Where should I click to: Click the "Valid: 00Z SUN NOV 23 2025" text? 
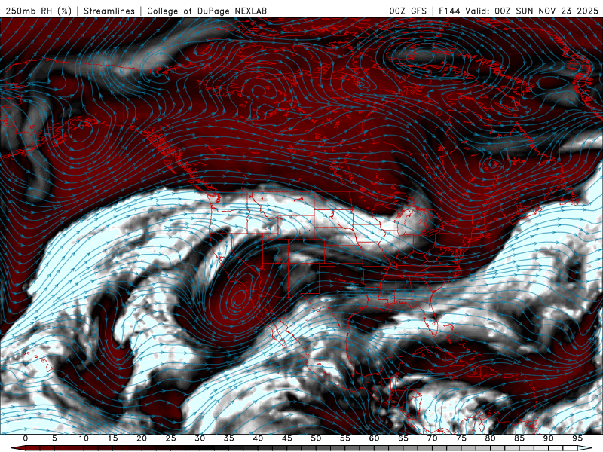pos(532,11)
